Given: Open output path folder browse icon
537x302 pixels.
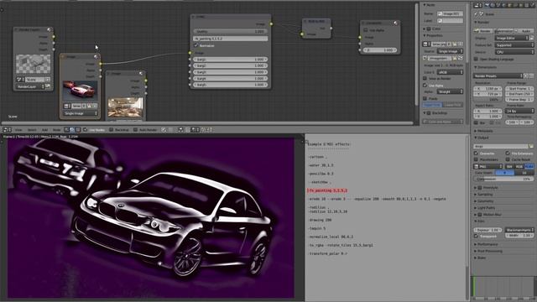Looking at the screenshot, I should (531, 146).
